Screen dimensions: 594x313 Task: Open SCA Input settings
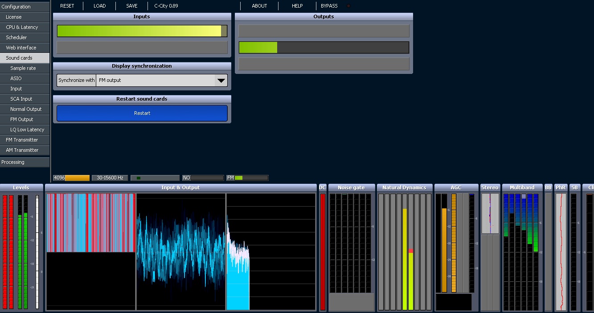(x=25, y=99)
